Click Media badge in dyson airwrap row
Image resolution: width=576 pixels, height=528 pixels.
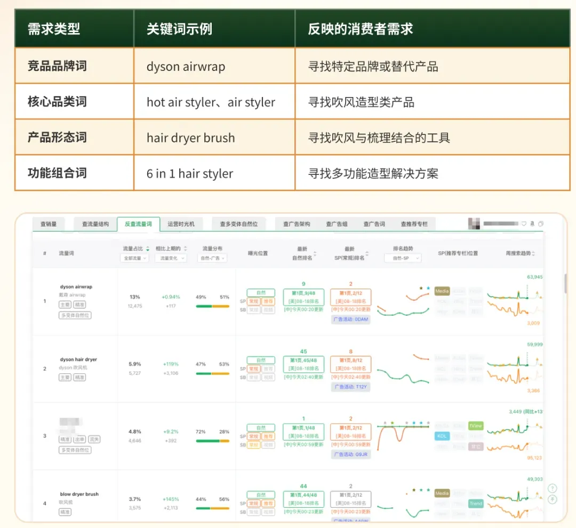(x=442, y=291)
